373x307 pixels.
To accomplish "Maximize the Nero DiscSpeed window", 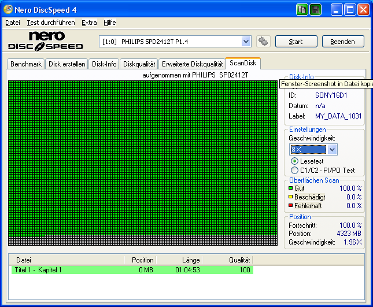I will coord(350,10).
